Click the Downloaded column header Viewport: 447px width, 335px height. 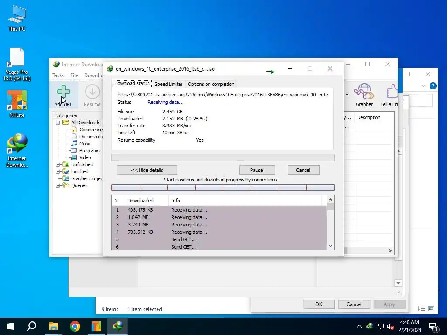point(147,201)
